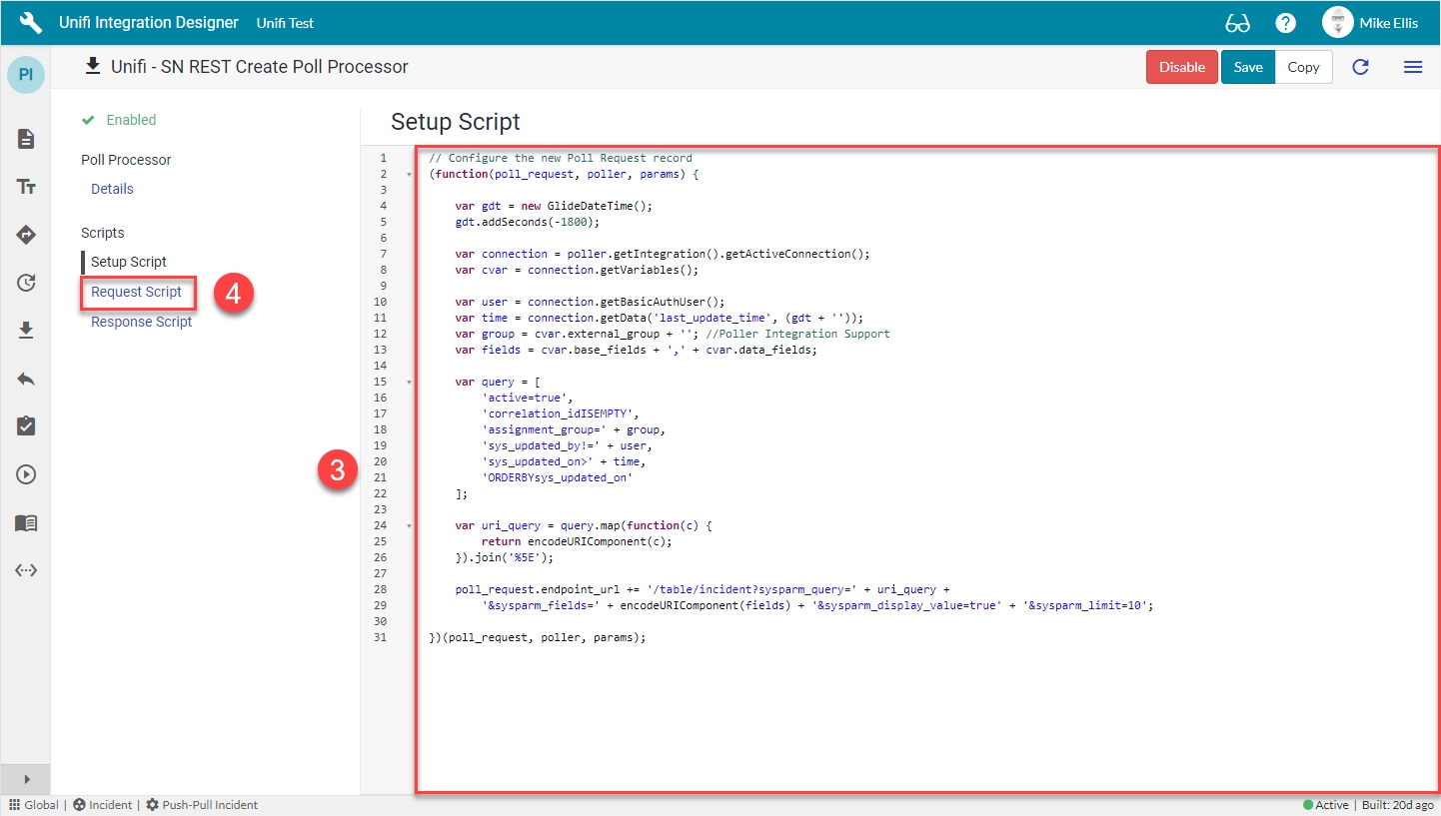Click the refresh icon near Copy
1441x816 pixels.
[x=1360, y=67]
